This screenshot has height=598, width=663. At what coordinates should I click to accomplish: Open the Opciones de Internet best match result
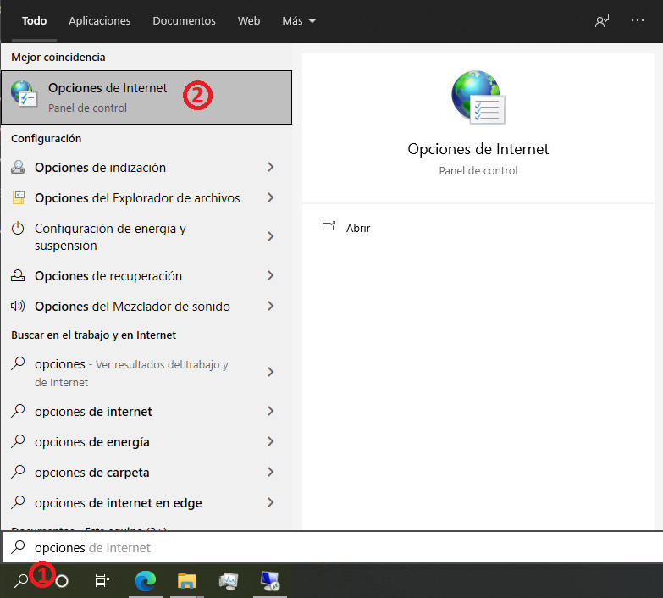(146, 97)
